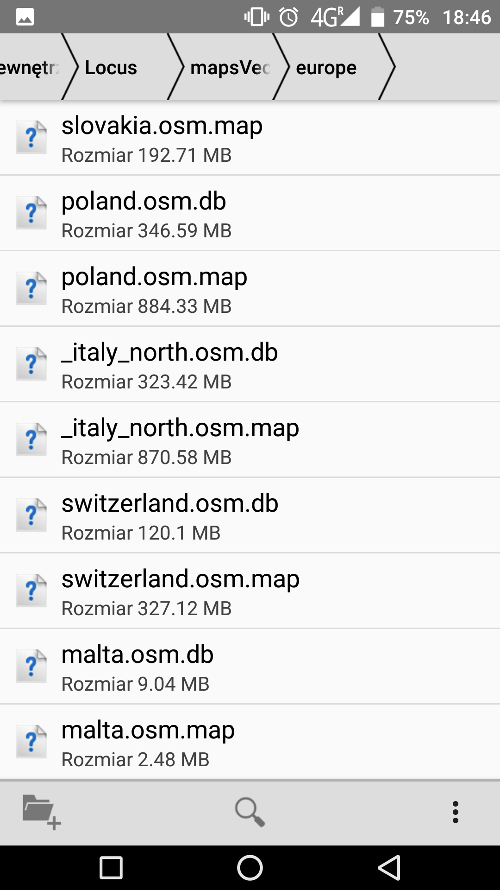Open the image notification in status bar

tap(25, 17)
